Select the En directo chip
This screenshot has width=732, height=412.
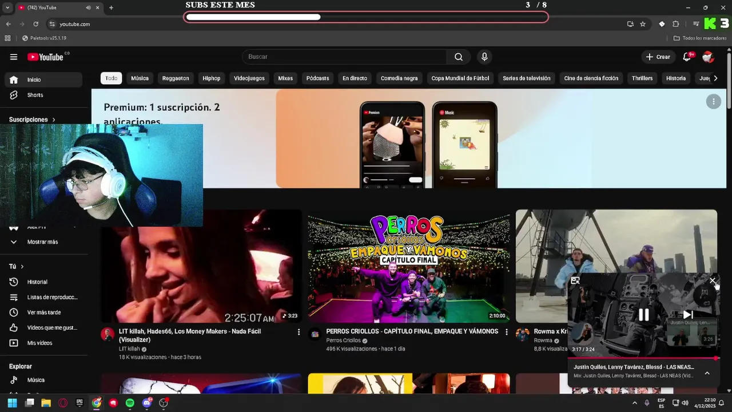tap(355, 78)
